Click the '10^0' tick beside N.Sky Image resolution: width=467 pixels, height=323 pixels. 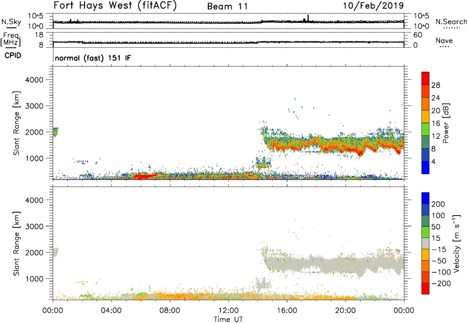(36, 26)
